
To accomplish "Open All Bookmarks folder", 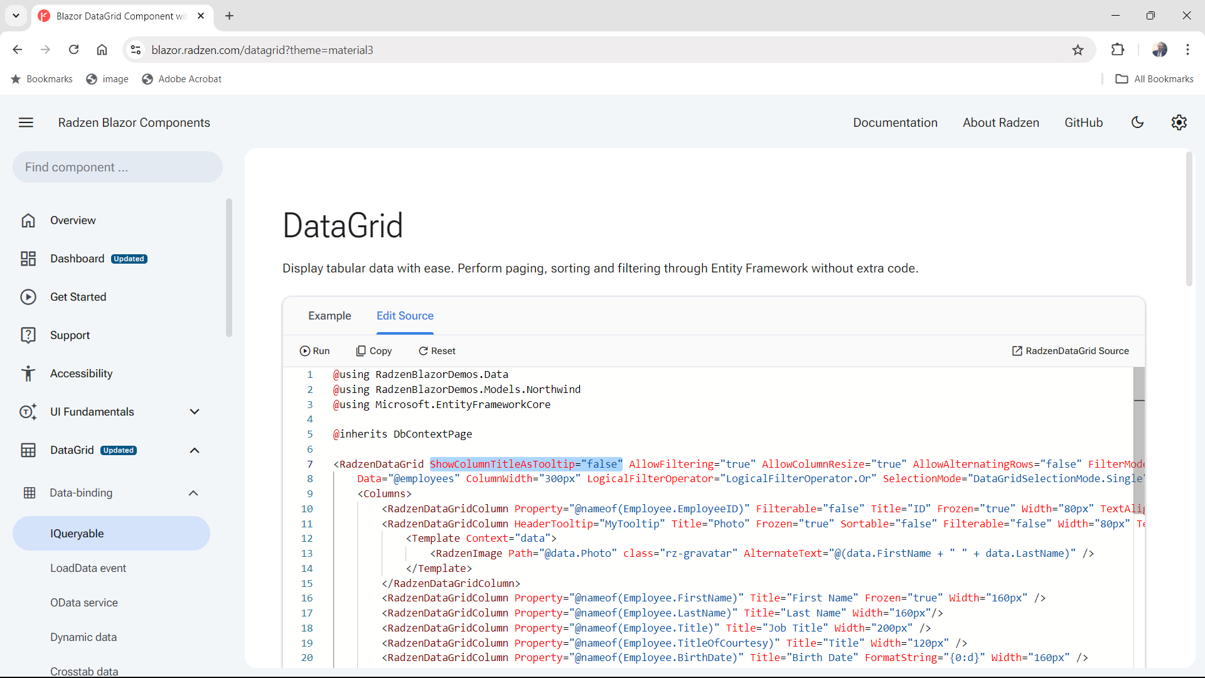I will (x=1154, y=79).
